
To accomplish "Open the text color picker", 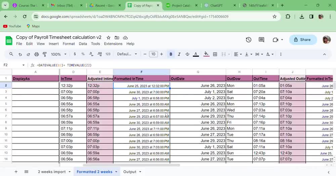I will [196, 54].
